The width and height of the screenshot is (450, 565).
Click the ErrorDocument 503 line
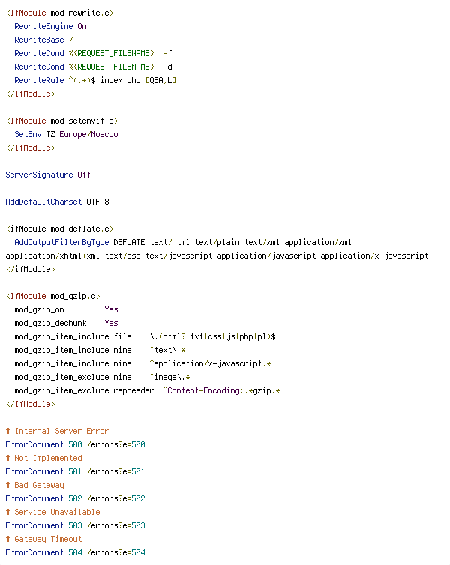(75, 525)
